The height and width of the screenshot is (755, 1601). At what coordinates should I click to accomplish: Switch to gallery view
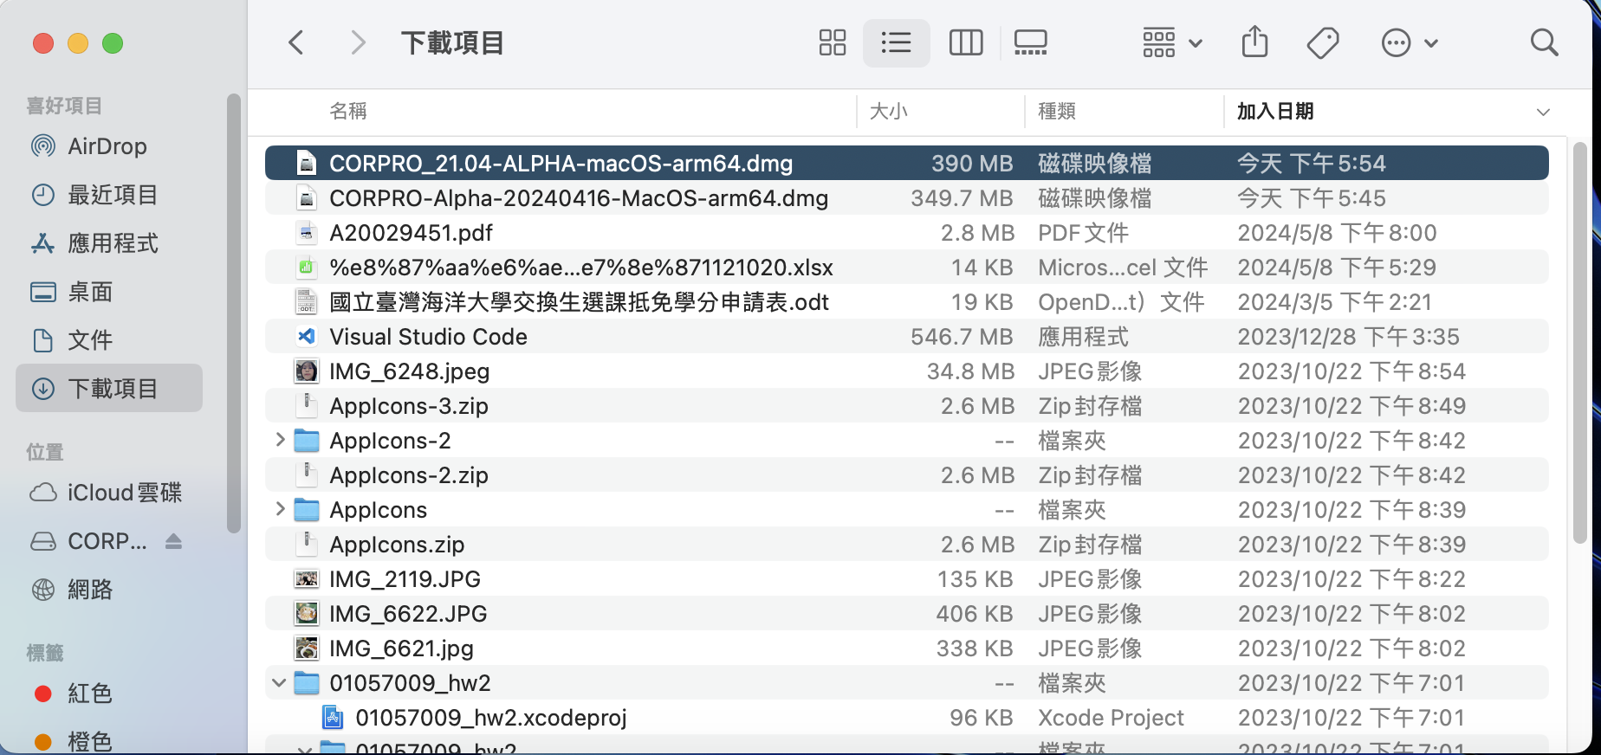pos(1030,42)
